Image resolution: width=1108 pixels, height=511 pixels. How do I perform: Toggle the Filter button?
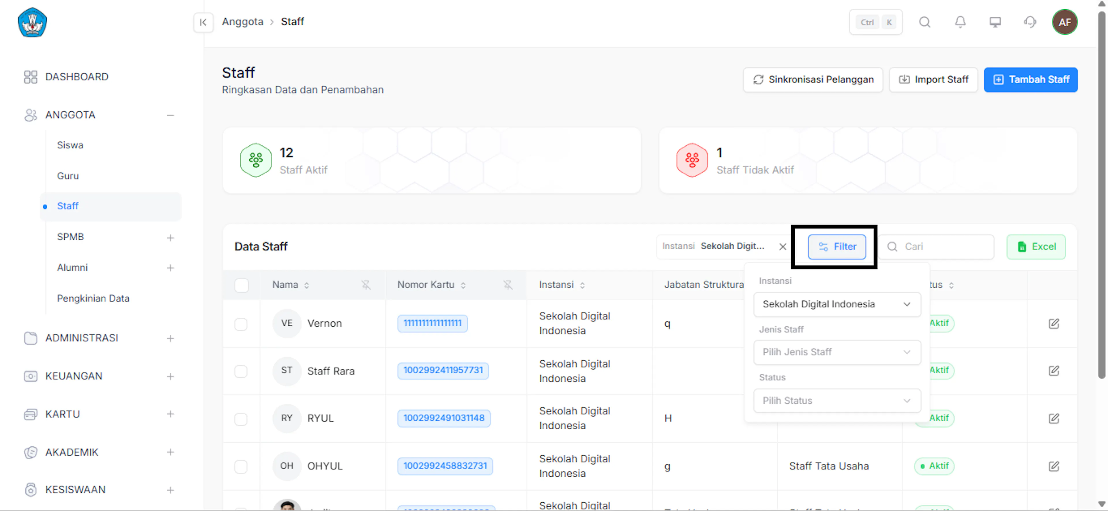[x=836, y=247]
